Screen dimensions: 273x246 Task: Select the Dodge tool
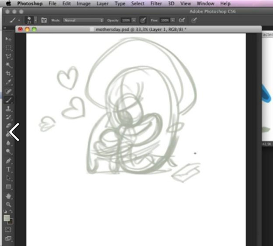point(8,152)
